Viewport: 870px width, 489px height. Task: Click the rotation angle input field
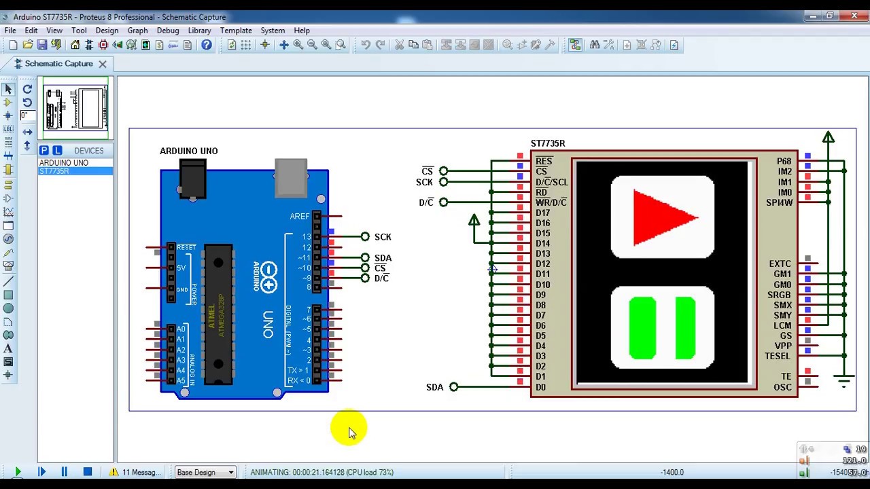click(x=27, y=115)
